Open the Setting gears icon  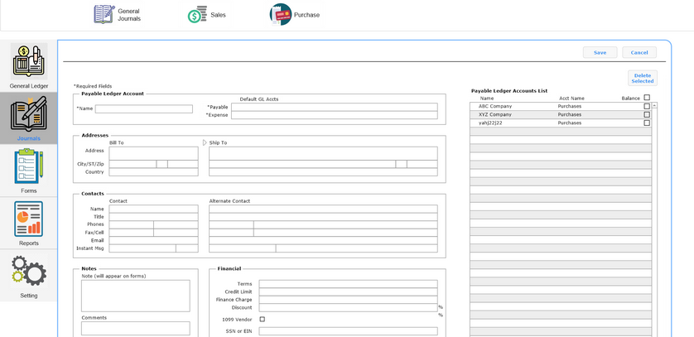(29, 271)
